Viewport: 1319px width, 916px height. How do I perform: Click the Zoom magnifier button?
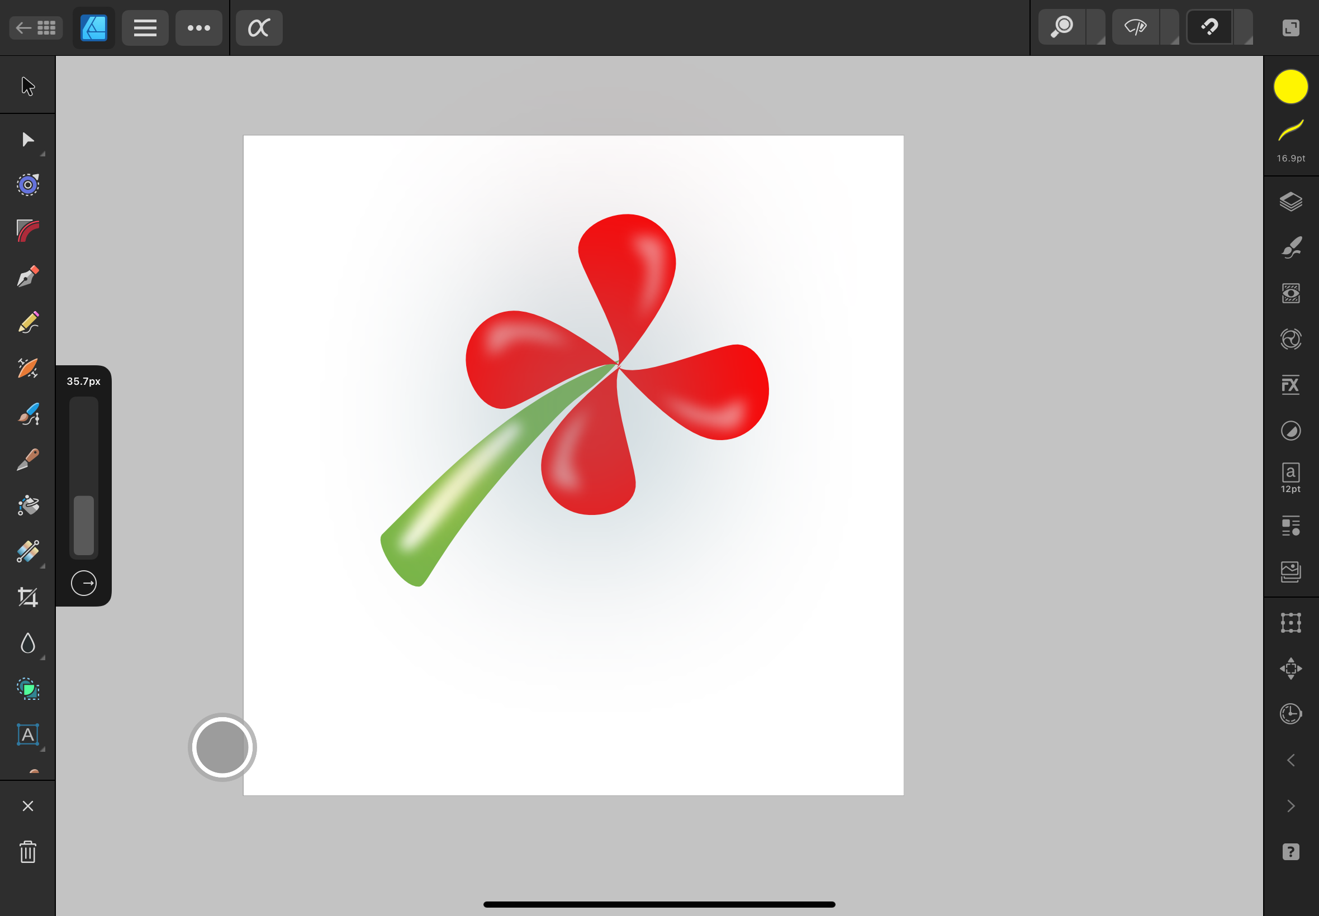coord(1062,27)
